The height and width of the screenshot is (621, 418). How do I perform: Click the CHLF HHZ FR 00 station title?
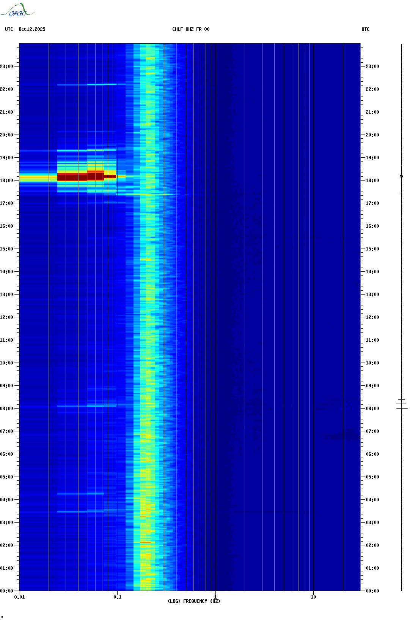pos(191,29)
